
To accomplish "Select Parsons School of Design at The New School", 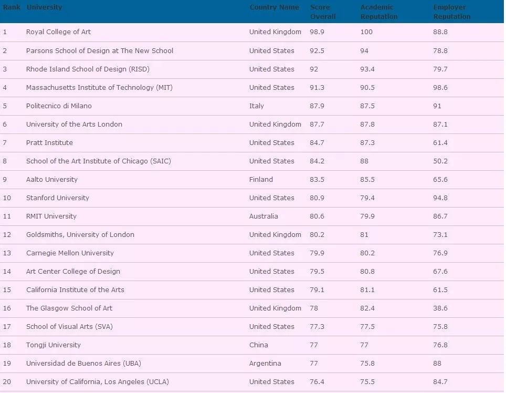I will [100, 50].
